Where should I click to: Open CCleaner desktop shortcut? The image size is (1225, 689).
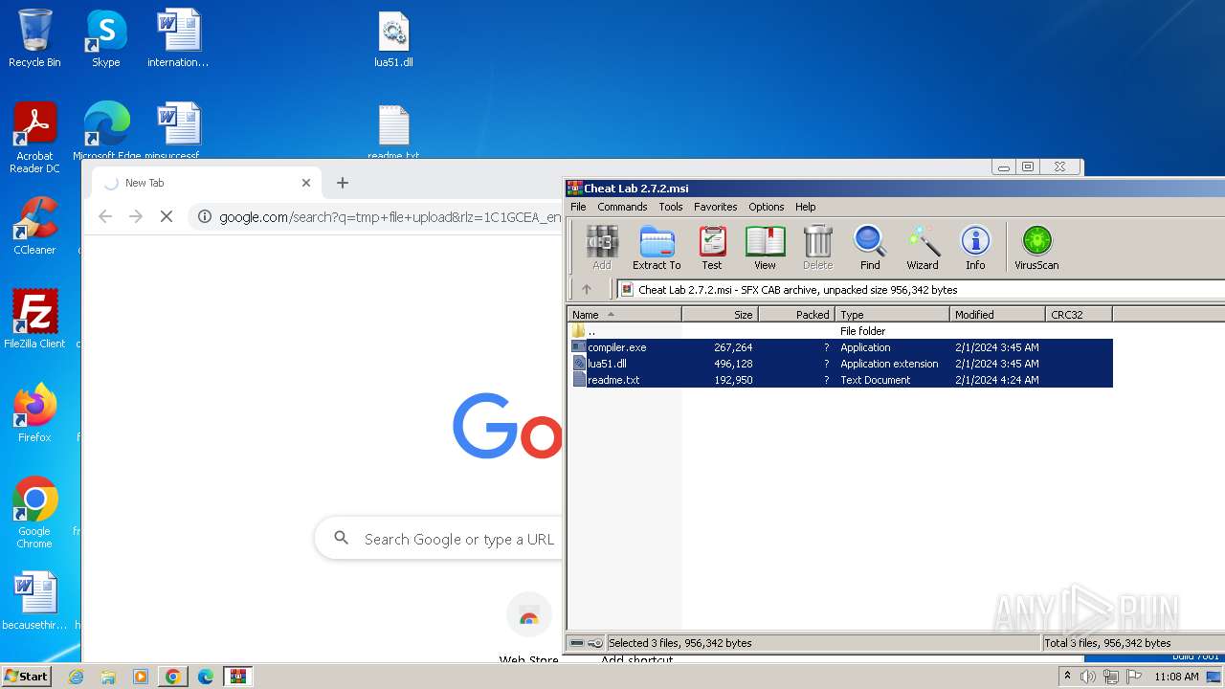pos(34,226)
